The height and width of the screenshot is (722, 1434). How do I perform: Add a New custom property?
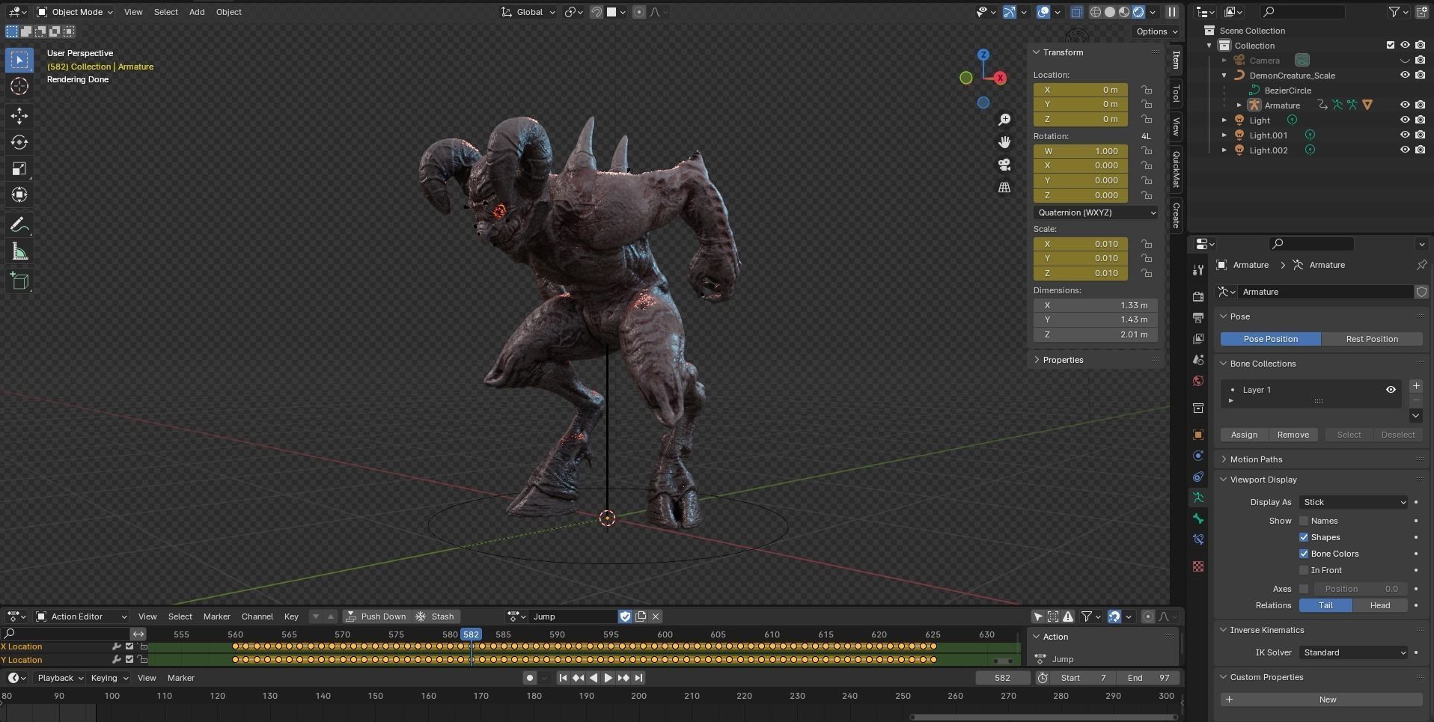click(1322, 700)
